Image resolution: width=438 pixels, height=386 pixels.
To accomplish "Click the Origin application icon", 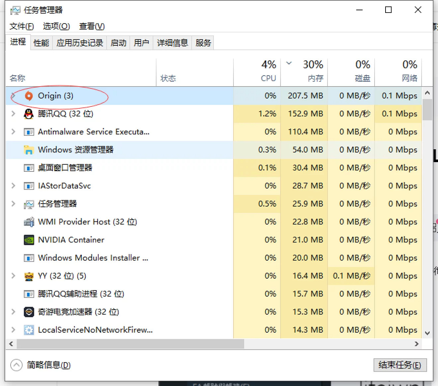I will pyautogui.click(x=29, y=96).
